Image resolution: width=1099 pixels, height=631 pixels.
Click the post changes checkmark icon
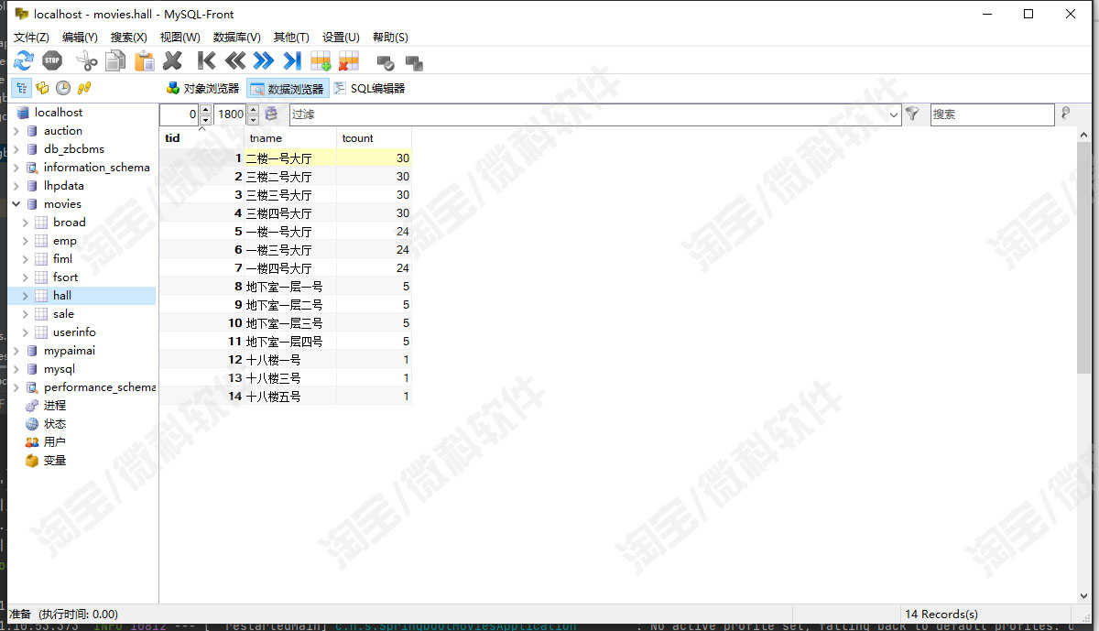(386, 63)
